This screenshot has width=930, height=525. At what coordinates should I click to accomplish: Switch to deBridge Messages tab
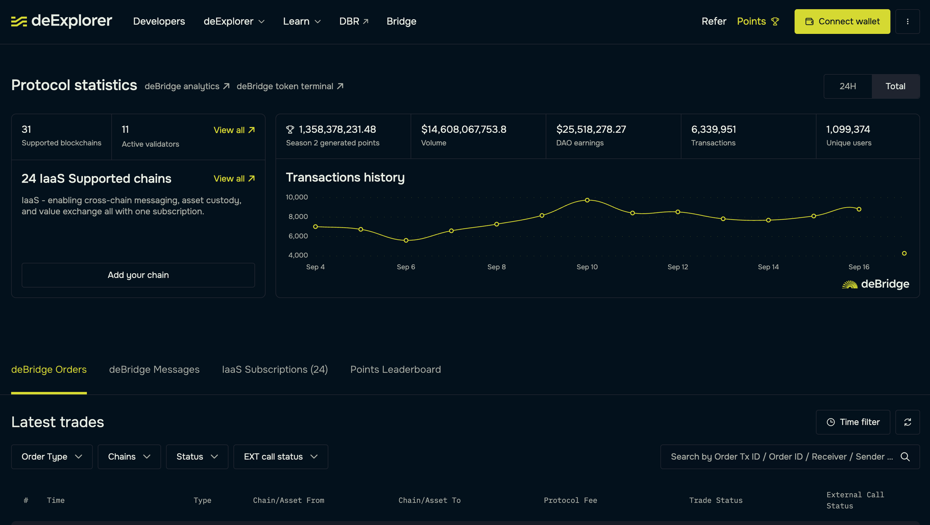point(154,369)
